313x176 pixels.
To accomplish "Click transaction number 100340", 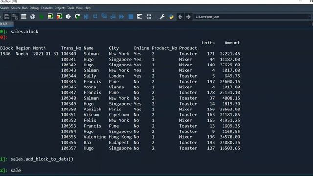I will pos(68,54).
